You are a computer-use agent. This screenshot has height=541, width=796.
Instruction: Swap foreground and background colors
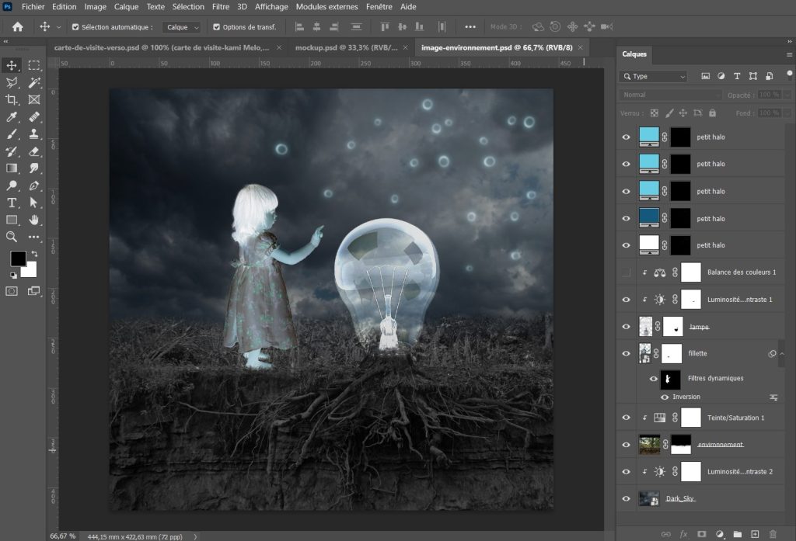coord(34,254)
